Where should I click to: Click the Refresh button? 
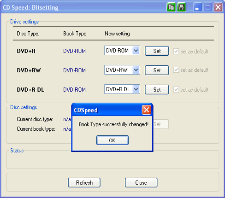click(84, 183)
